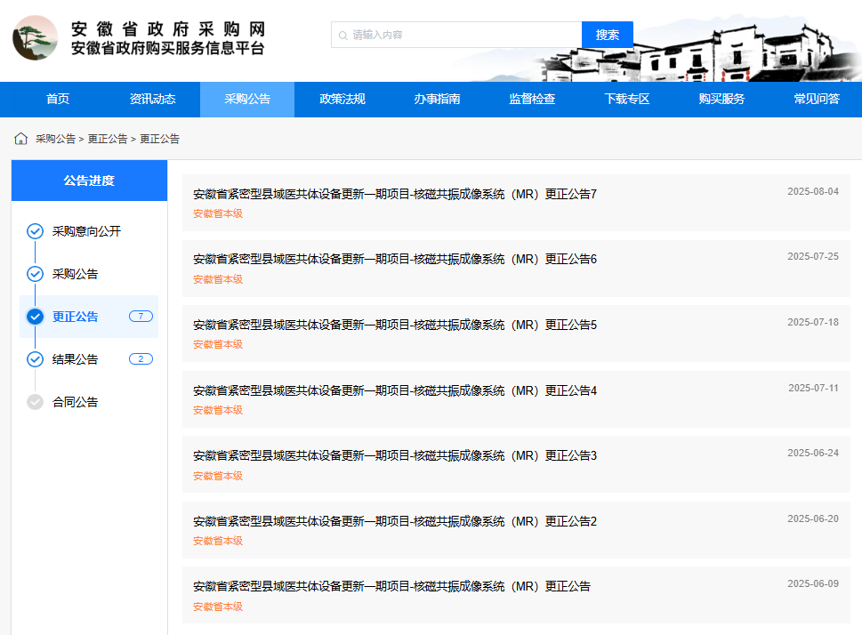Click 采购公告 in the breadcrumb trail

coord(54,139)
